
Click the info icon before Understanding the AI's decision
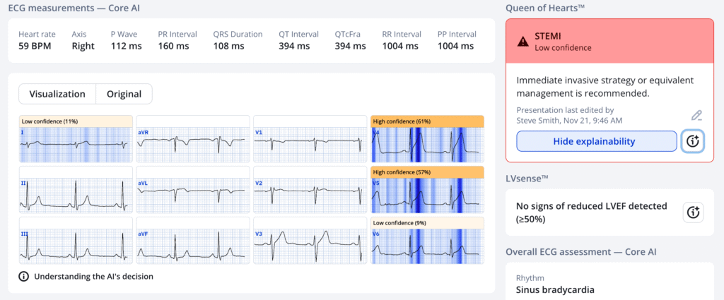pos(23,277)
